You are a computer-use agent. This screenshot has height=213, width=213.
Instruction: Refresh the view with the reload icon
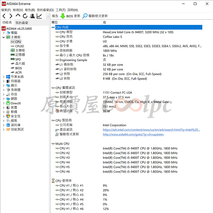pyautogui.click(x=25, y=16)
